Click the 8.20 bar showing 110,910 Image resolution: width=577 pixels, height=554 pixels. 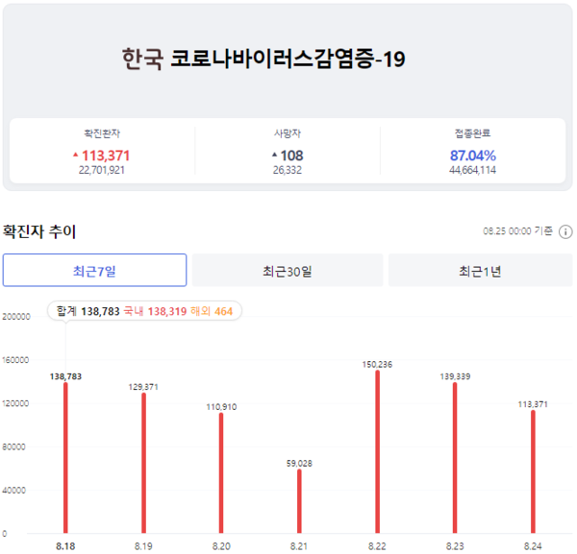tap(221, 472)
